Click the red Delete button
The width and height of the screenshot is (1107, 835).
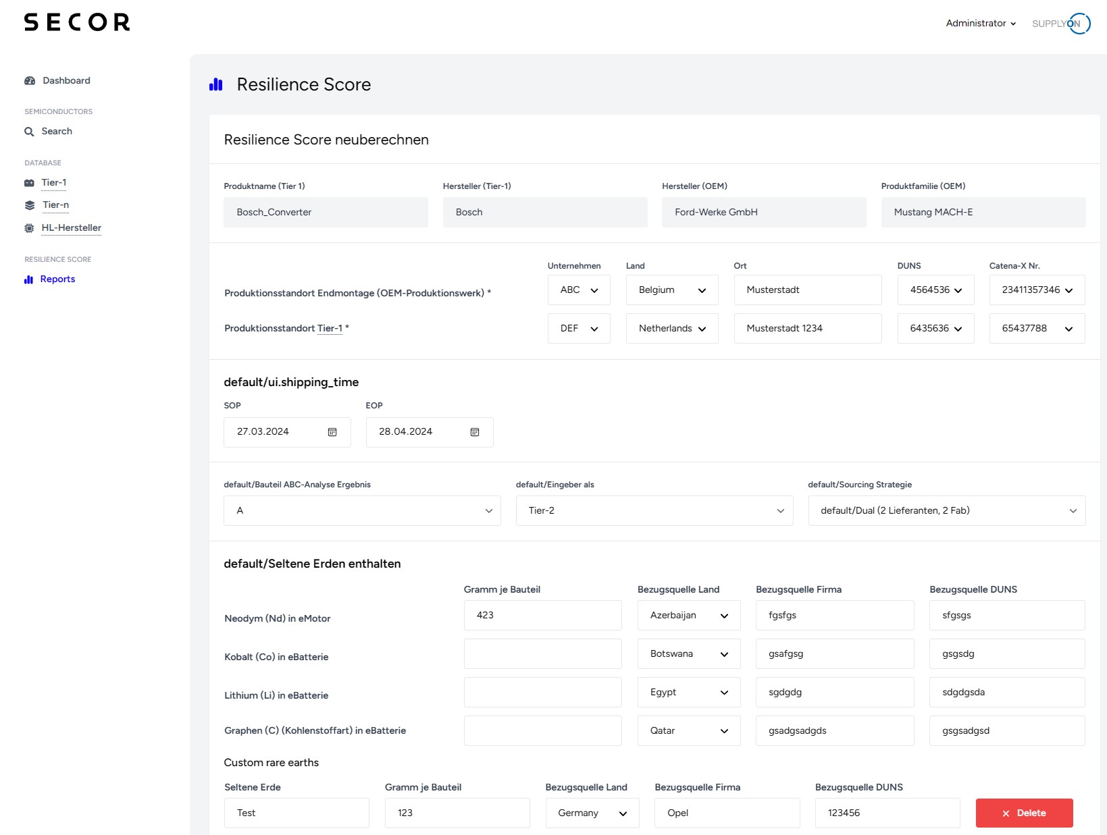(1024, 813)
